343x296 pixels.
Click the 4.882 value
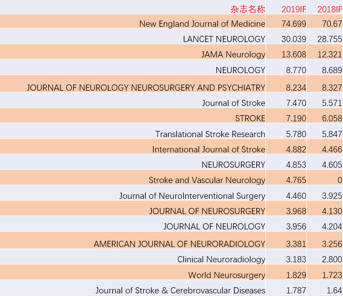[296, 149]
